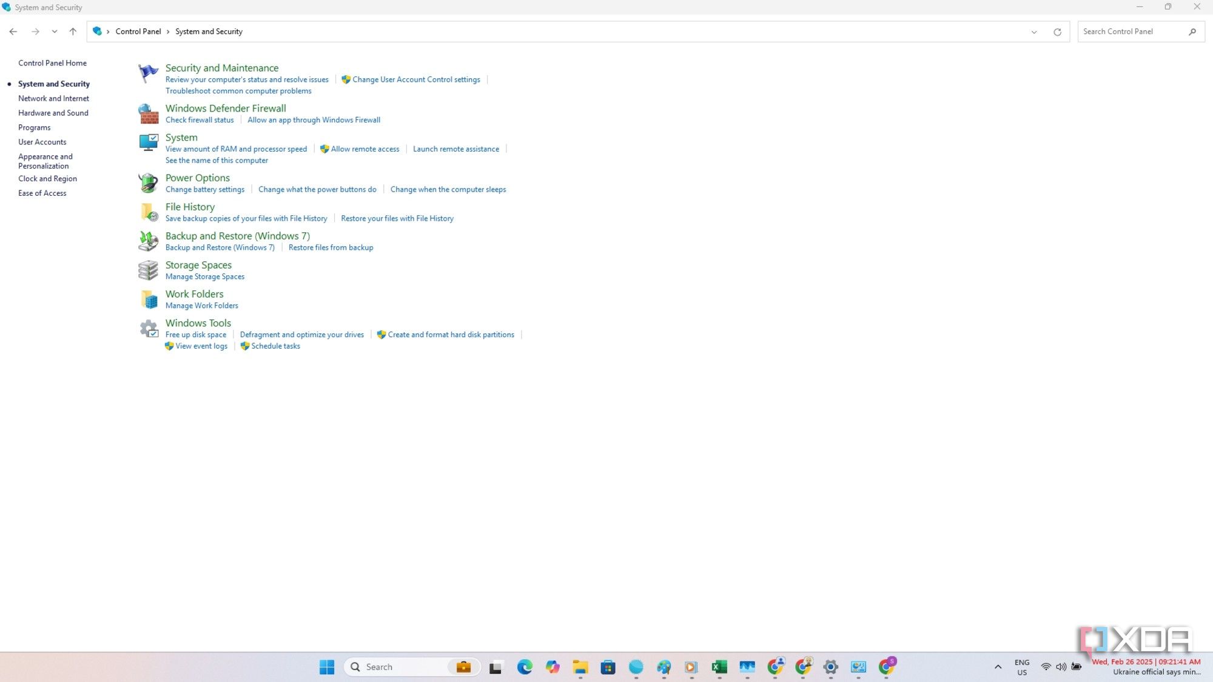The image size is (1213, 682).
Task: Open the Storage Spaces drives icon
Action: (x=148, y=270)
